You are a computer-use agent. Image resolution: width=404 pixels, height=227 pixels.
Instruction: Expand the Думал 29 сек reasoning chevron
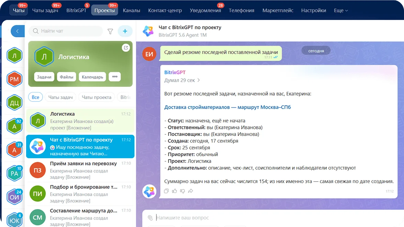pyautogui.click(x=199, y=80)
